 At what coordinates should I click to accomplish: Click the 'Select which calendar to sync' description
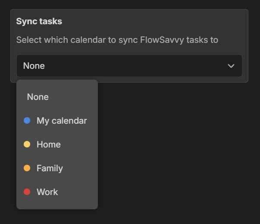click(117, 40)
